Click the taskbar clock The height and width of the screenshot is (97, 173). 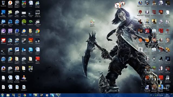pyautogui.click(x=167, y=95)
